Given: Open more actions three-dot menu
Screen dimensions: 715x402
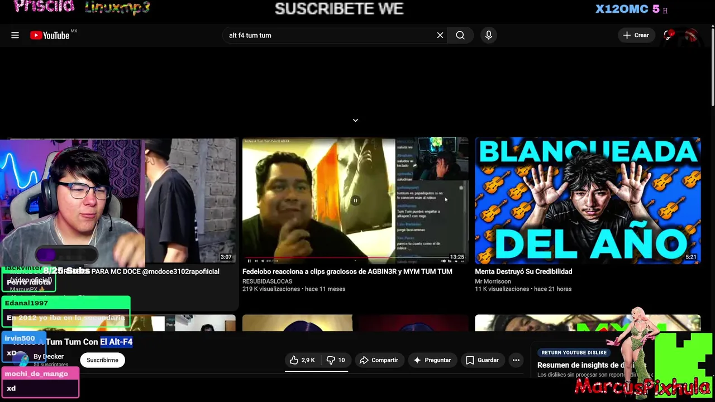Looking at the screenshot, I should click(516, 360).
